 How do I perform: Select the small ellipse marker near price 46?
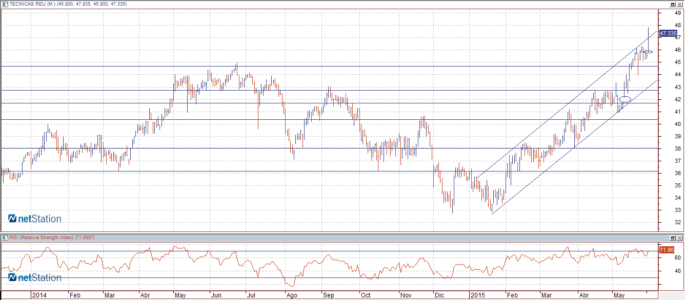[649, 52]
